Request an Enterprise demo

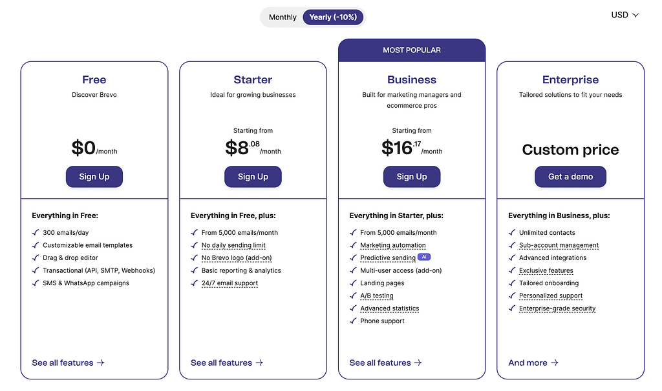click(570, 177)
